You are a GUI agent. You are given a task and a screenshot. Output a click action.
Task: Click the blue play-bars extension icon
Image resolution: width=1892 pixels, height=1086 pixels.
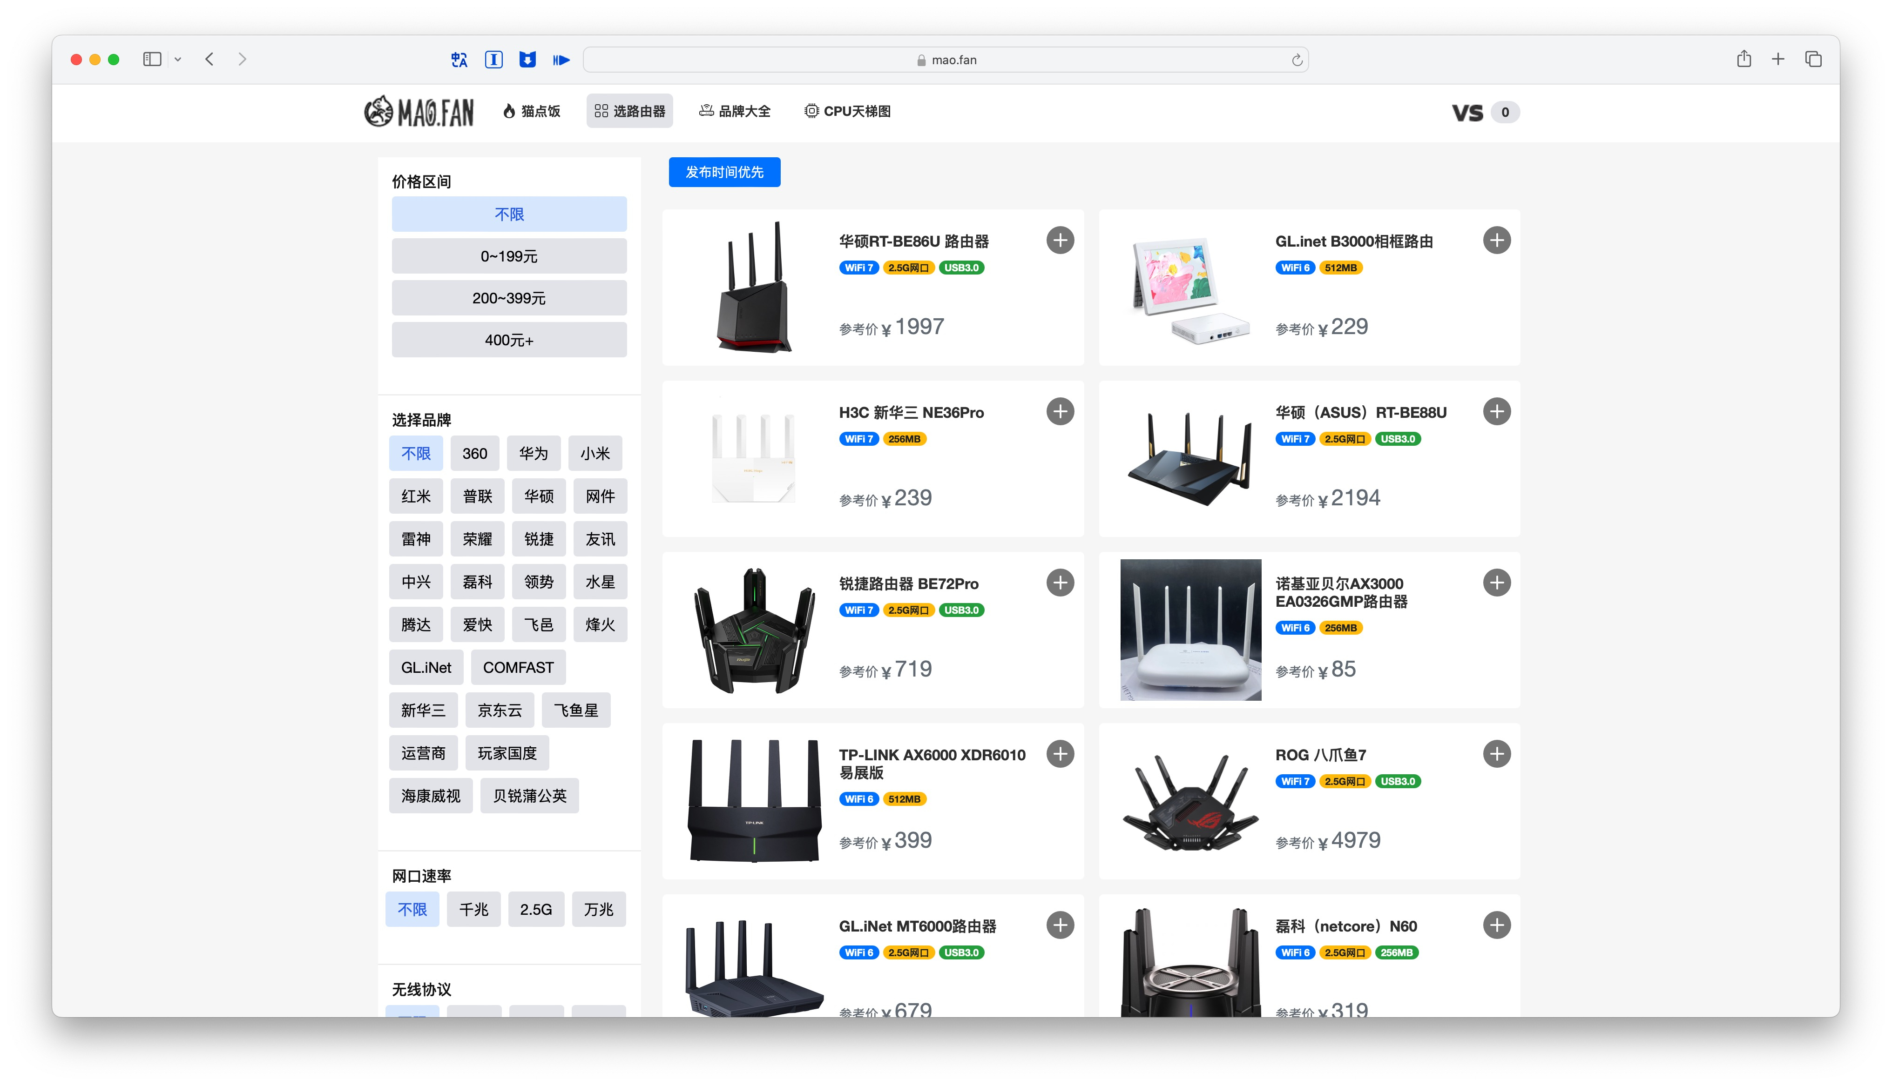561,60
